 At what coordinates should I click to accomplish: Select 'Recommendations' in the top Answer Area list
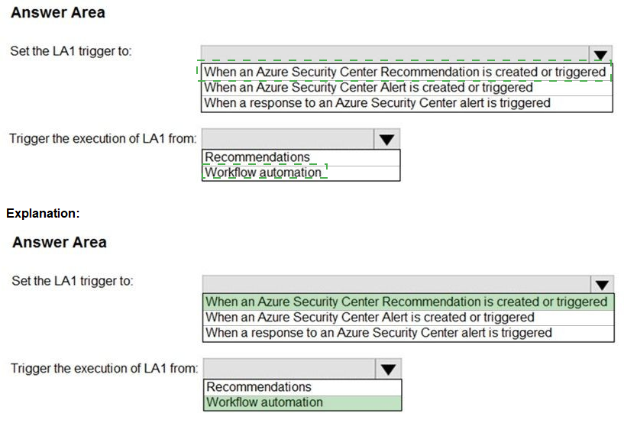coord(257,157)
